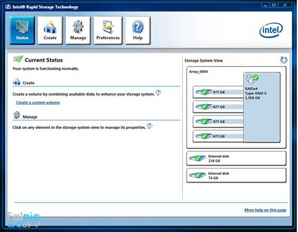Click the Create section icon
This screenshot has height=232, width=298.
(16, 81)
